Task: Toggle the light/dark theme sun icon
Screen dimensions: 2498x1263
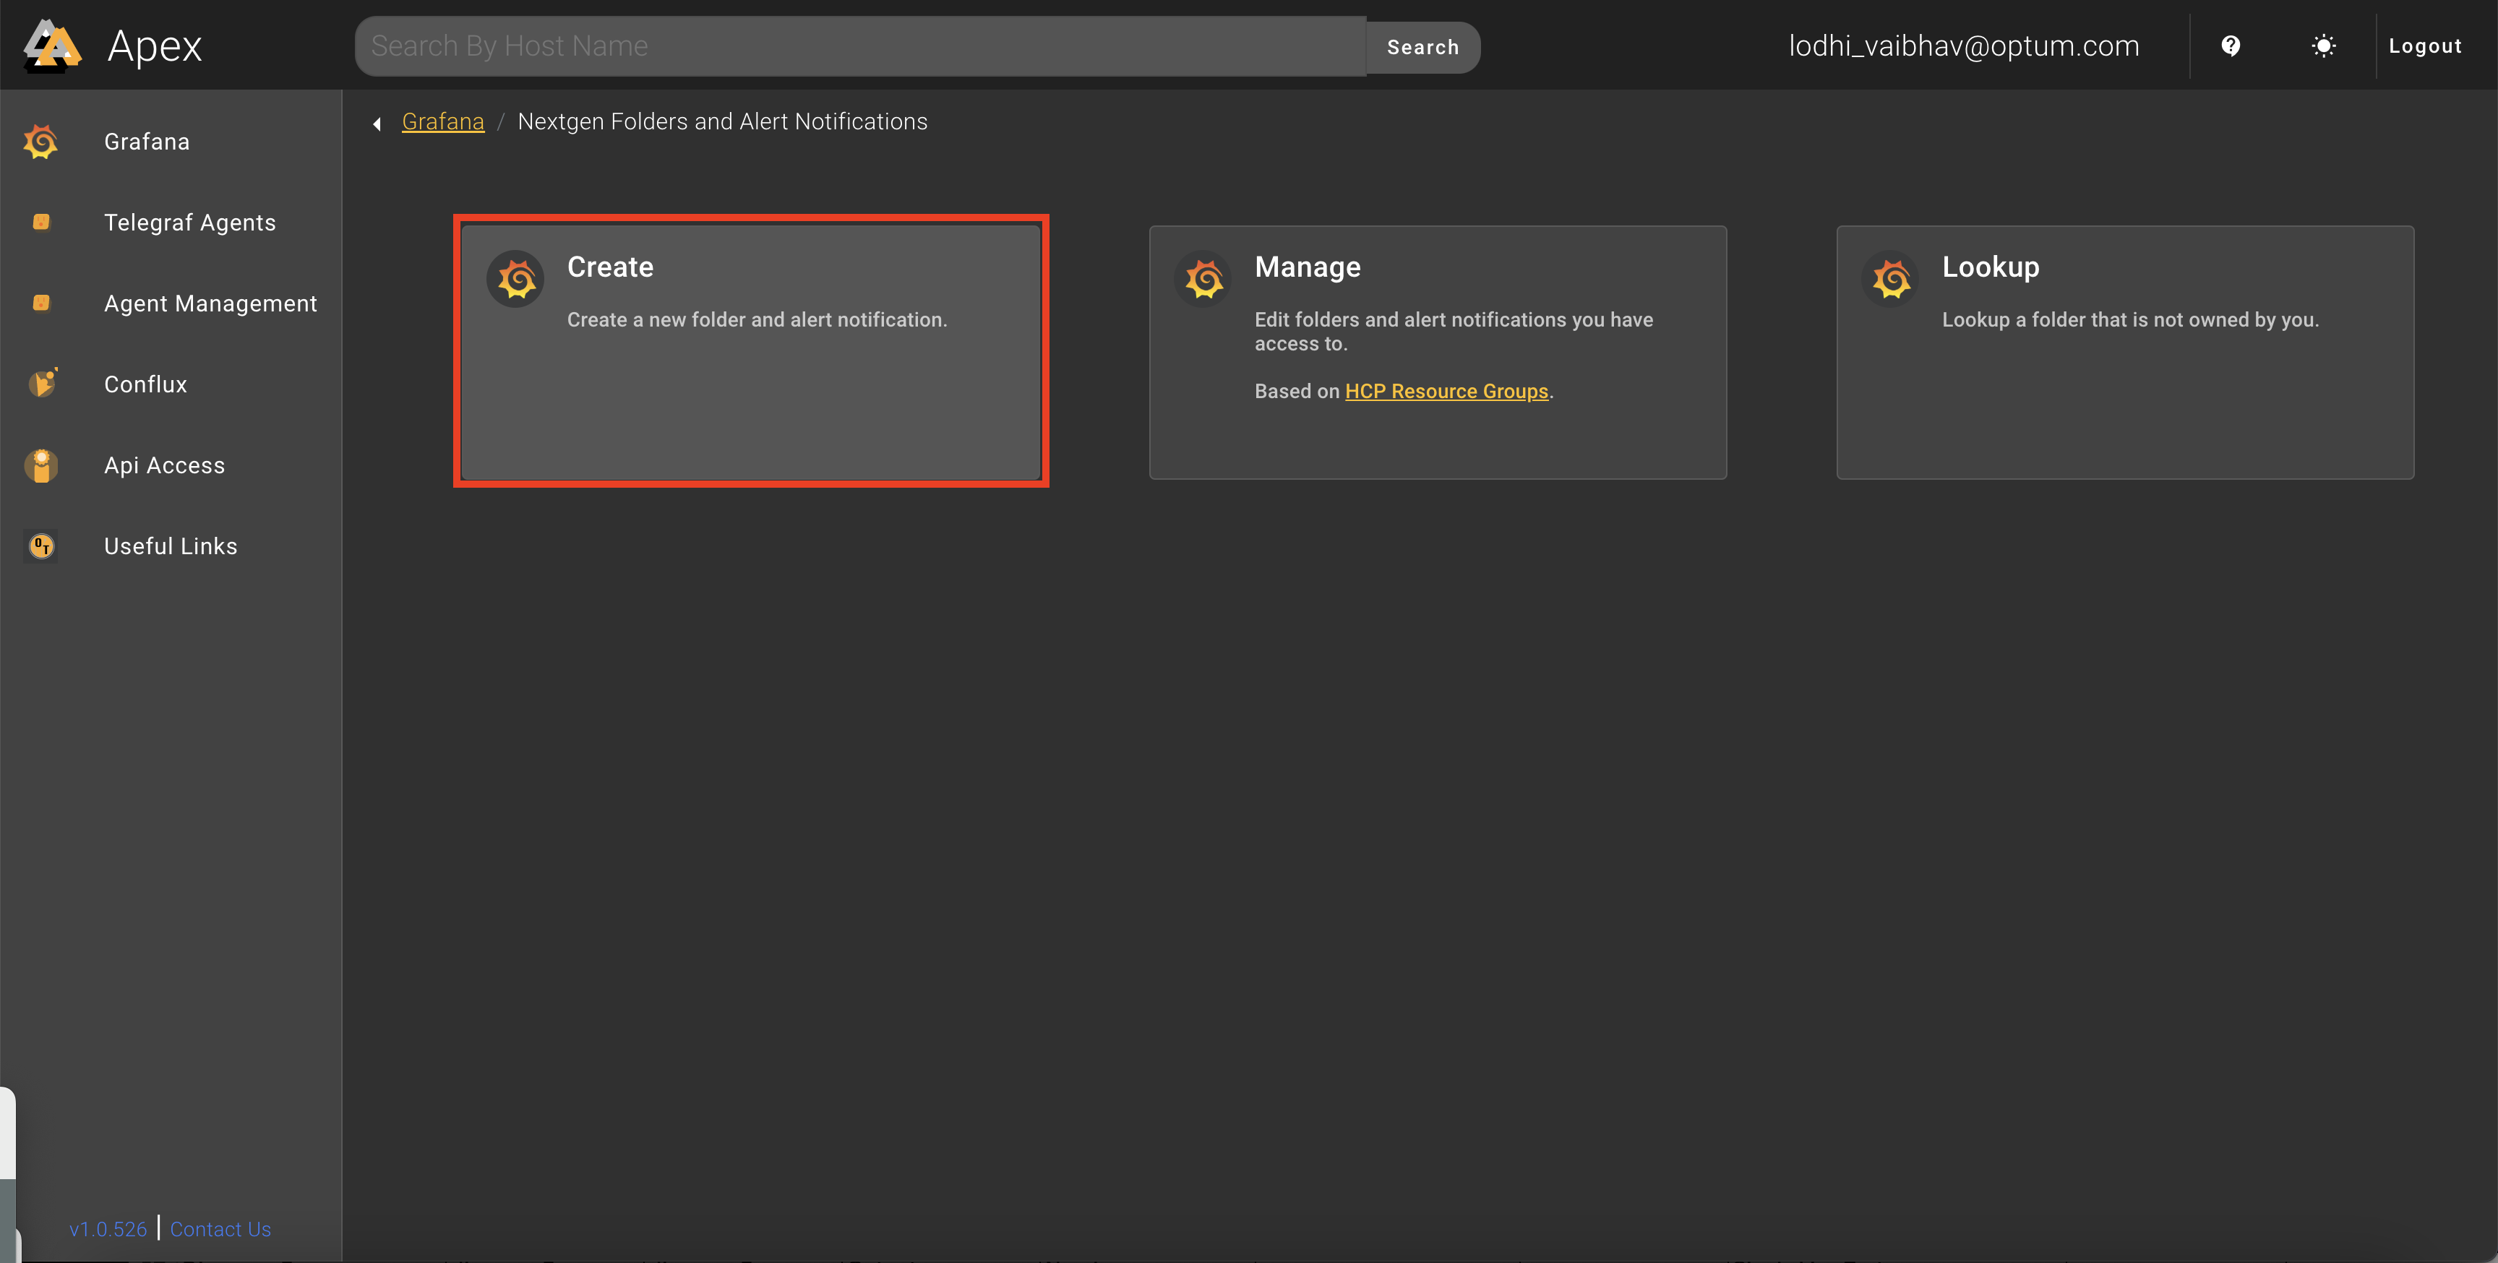Action: 2324,46
